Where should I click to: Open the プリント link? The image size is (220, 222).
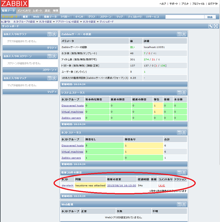pyautogui.click(x=185, y=4)
